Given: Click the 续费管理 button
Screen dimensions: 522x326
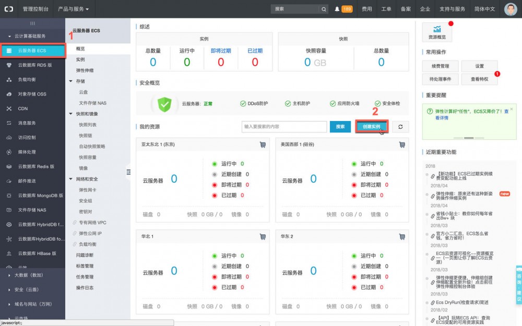Looking at the screenshot, I should tap(440, 66).
